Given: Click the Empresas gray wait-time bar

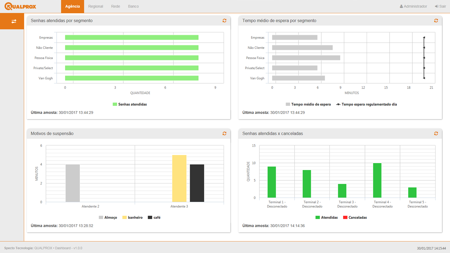Looking at the screenshot, I should [295, 38].
